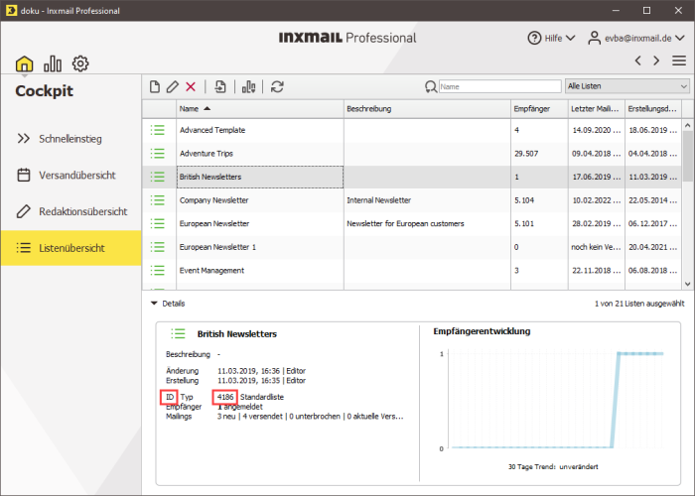Viewport: 695px width, 496px height.
Task: Open Versandübersicht in sidebar
Action: coord(70,176)
